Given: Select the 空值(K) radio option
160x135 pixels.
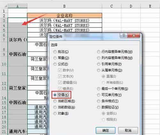Looking at the screenshot, I should pos(55,95).
